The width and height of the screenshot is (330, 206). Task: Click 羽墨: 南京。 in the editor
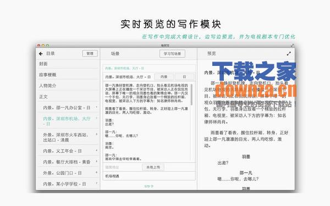tap(109, 146)
